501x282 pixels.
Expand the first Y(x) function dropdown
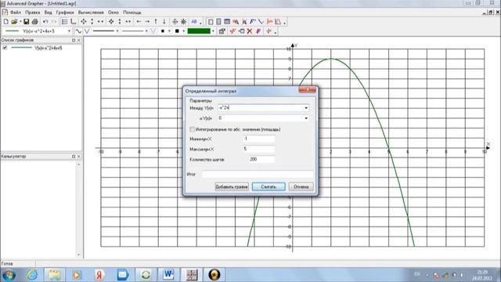pos(306,108)
